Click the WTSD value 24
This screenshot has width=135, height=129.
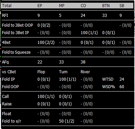pos(122,79)
